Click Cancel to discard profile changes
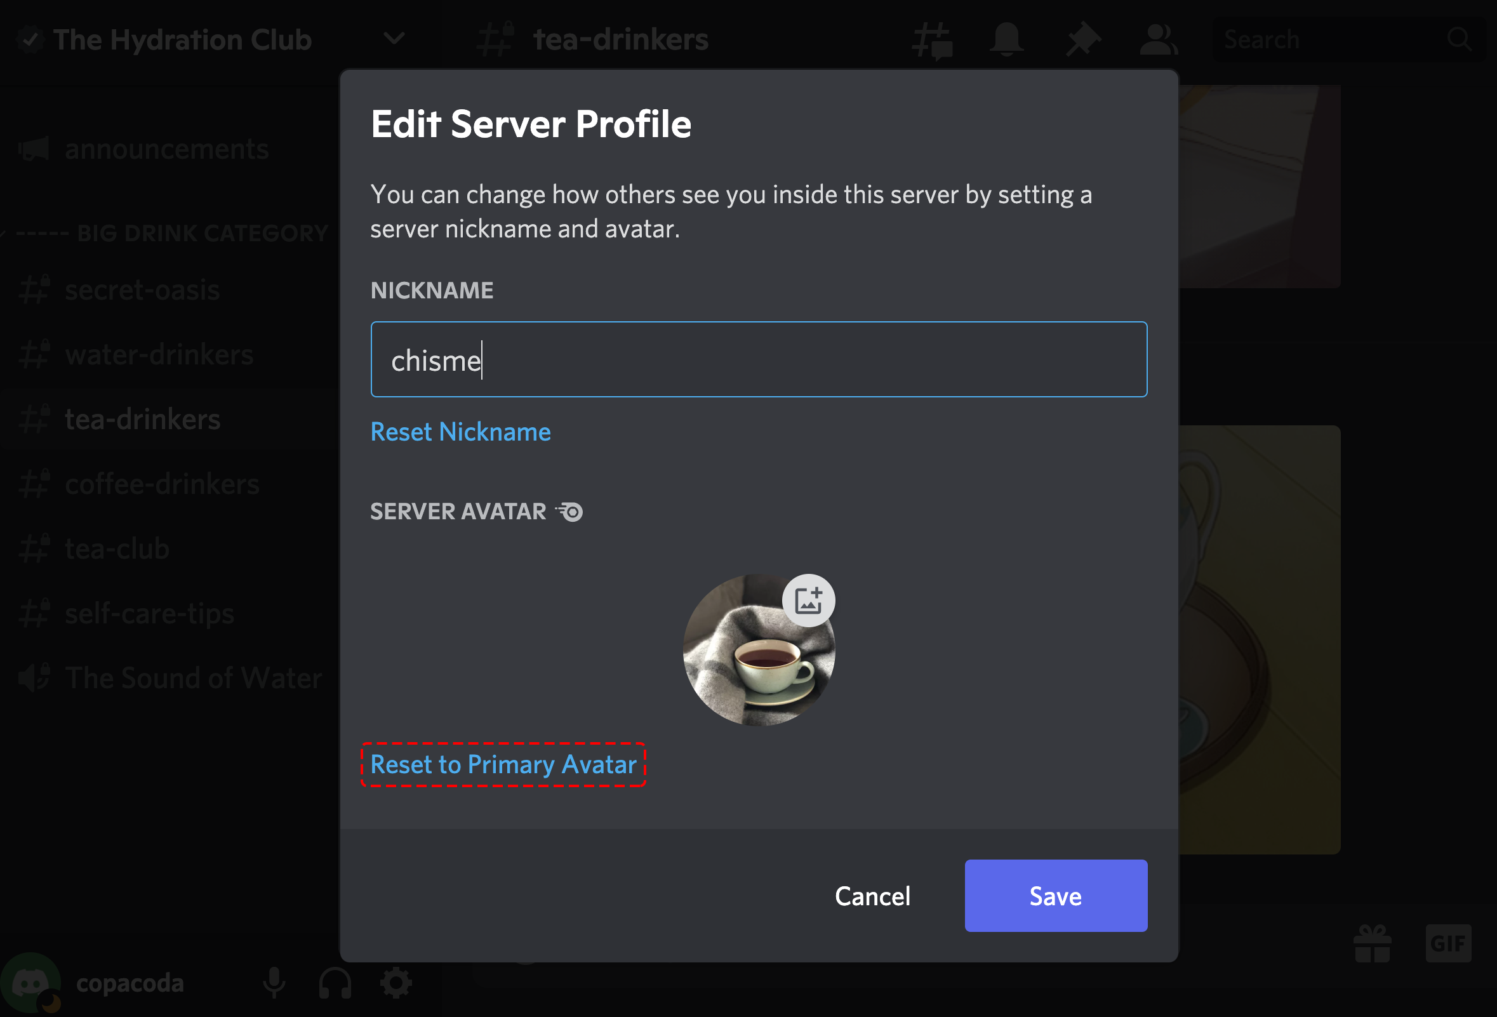 point(874,896)
